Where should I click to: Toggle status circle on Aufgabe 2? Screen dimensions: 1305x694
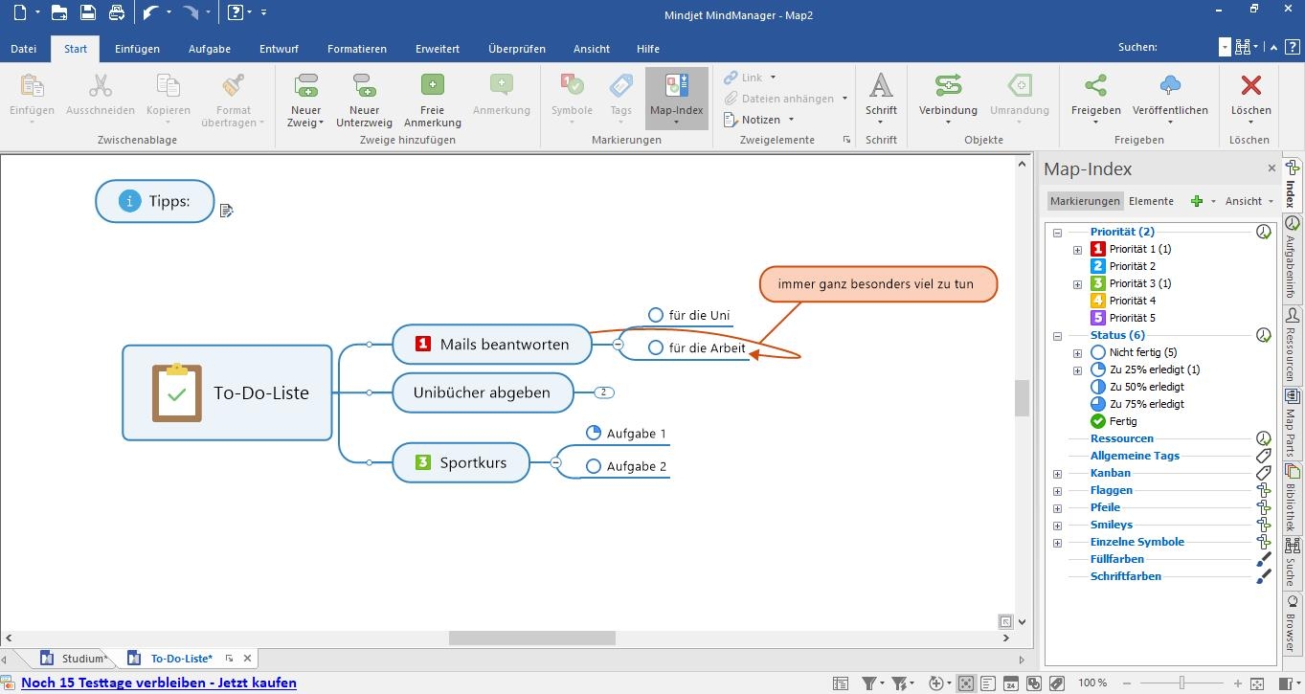(x=594, y=466)
